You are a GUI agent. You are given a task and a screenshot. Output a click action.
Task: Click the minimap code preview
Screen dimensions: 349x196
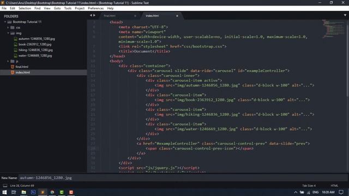(333, 28)
